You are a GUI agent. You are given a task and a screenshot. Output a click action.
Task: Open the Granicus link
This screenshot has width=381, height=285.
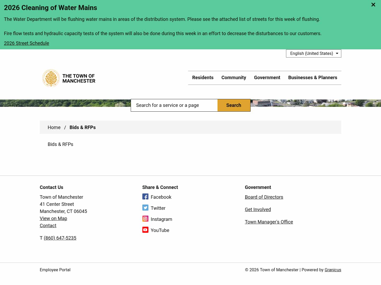333,270
